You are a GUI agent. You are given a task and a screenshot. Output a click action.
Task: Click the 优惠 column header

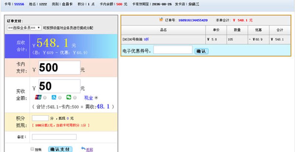(x=258, y=30)
